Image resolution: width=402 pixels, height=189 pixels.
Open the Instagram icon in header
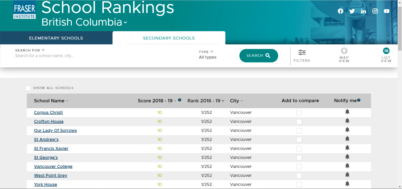click(x=375, y=11)
